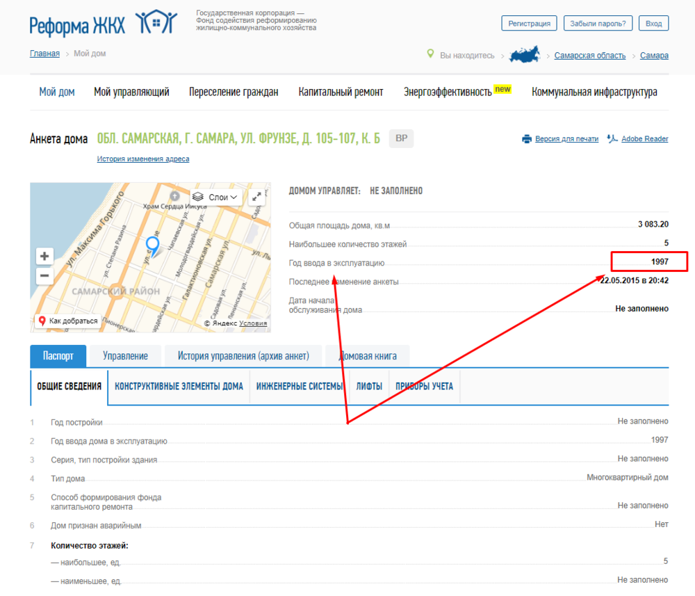Expand the map to fullscreen

point(257,197)
